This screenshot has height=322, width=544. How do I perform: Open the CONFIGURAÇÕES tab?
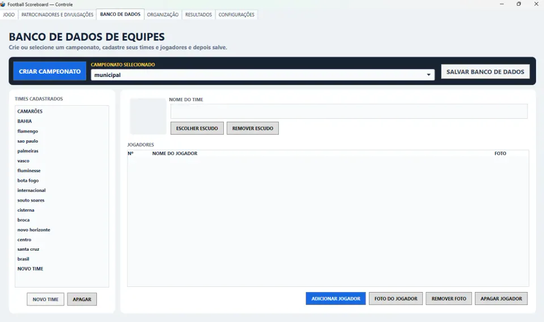point(236,15)
